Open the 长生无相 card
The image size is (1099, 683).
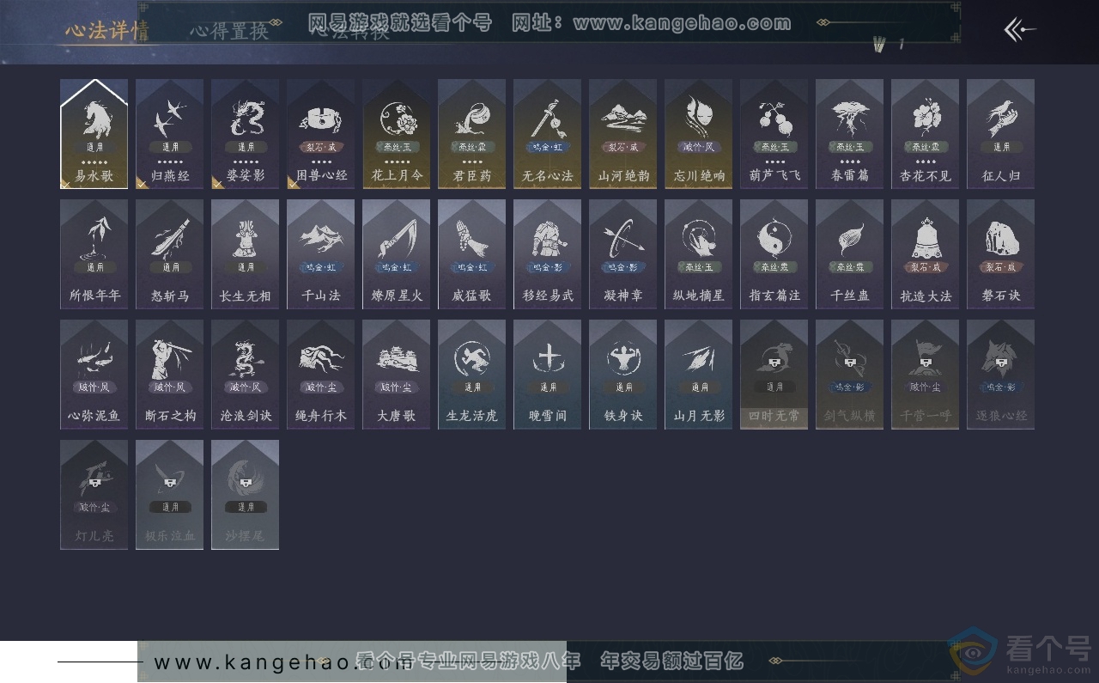point(246,254)
